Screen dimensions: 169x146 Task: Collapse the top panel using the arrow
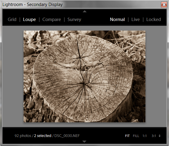[x=84, y=11]
